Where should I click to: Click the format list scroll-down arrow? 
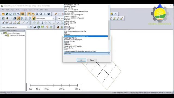click(109, 51)
